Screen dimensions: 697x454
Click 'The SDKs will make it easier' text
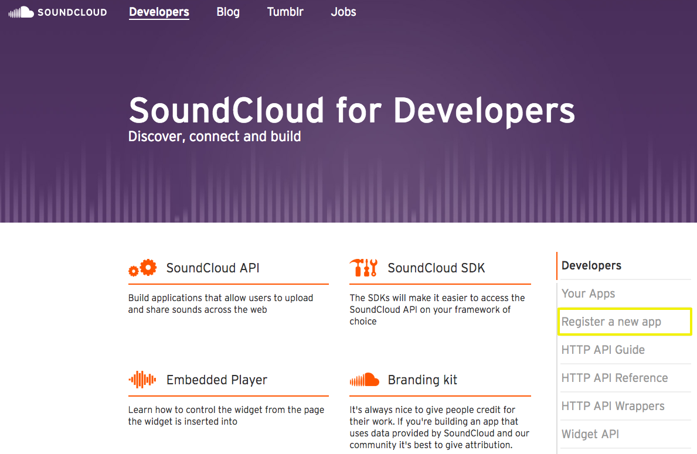click(437, 310)
